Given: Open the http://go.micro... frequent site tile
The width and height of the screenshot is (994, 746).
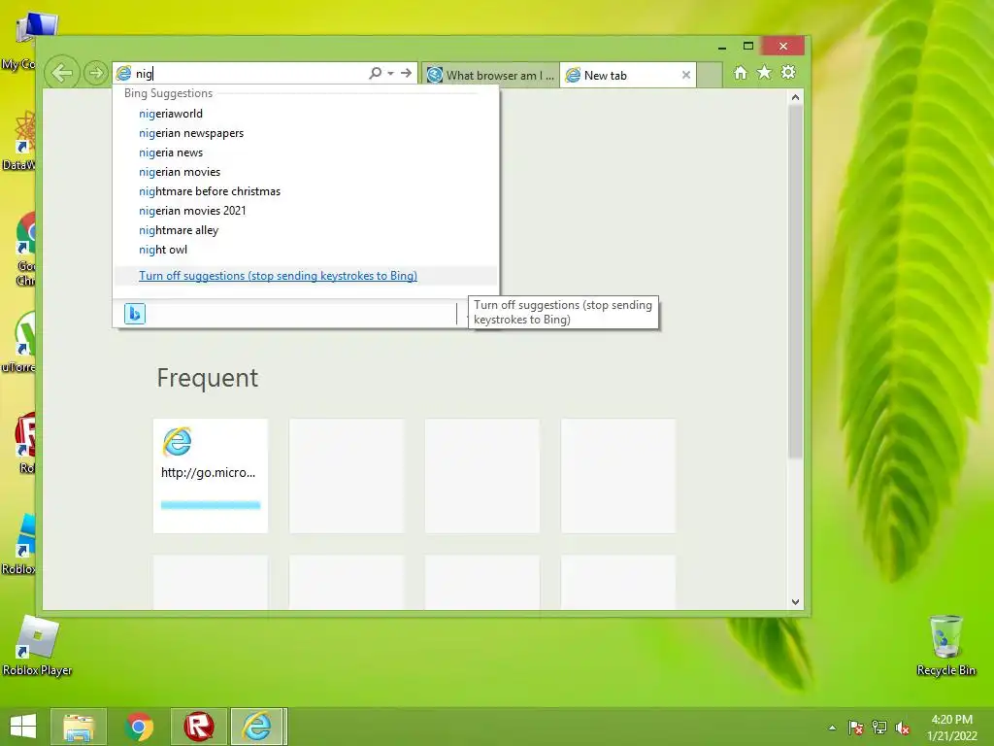Looking at the screenshot, I should point(211,475).
